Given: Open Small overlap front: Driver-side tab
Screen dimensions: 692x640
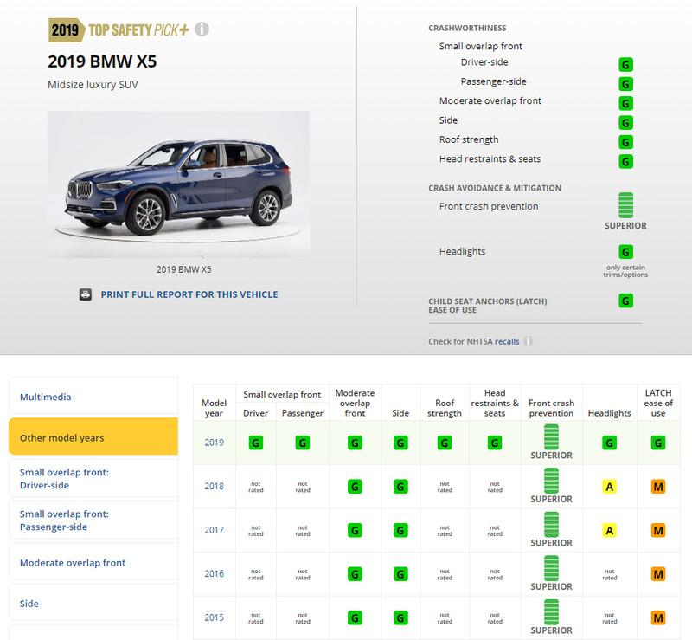Looking at the screenshot, I should 93,478.
